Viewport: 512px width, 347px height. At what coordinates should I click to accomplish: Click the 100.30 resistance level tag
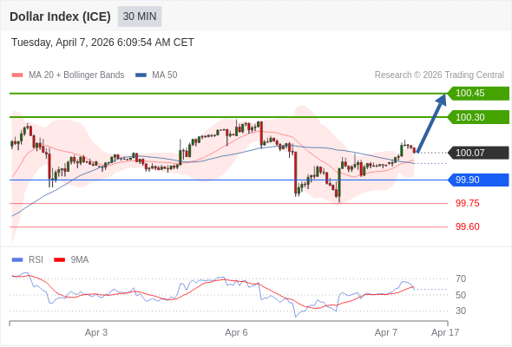point(478,117)
